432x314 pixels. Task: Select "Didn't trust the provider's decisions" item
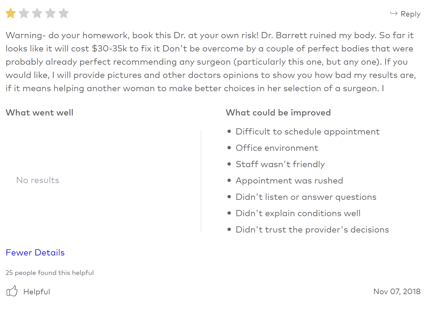[312, 229]
